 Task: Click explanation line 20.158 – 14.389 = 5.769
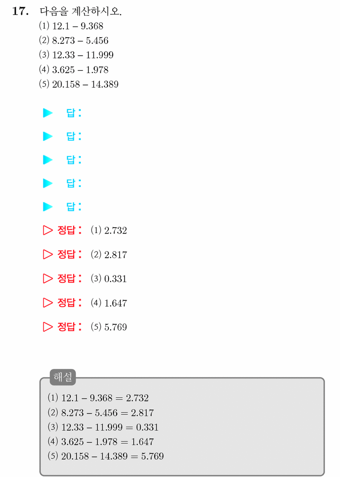(106, 456)
